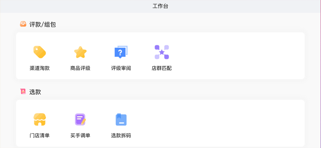Open the 选款拆码 bookmark icon
Image resolution: width=321 pixels, height=148 pixels.
coord(121,119)
